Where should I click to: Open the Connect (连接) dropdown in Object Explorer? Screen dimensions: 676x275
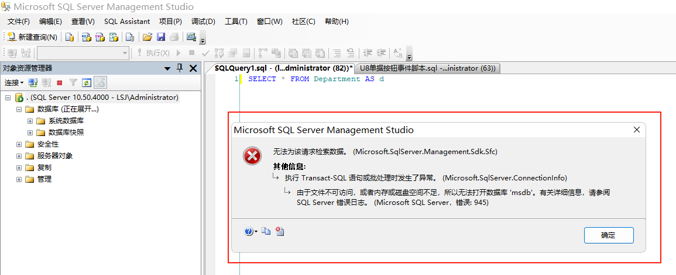[14, 82]
